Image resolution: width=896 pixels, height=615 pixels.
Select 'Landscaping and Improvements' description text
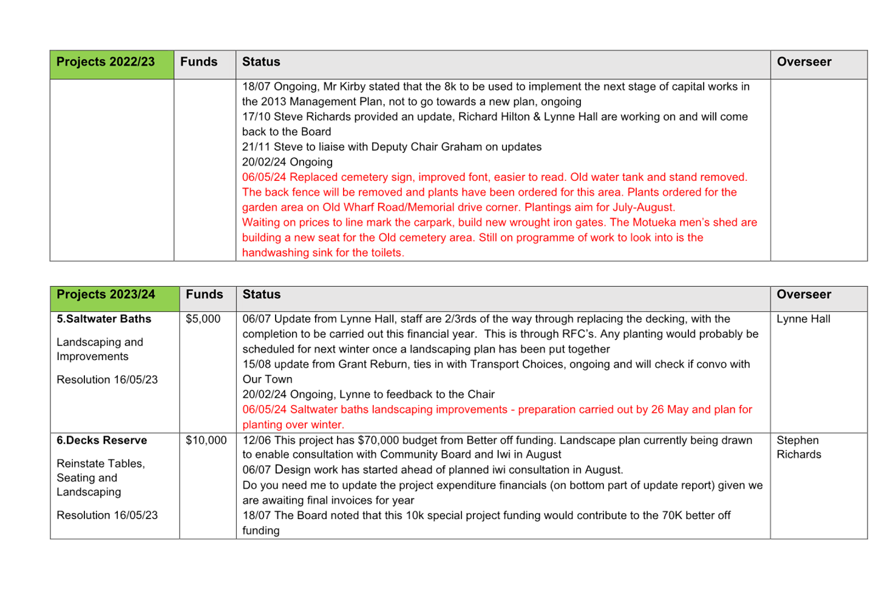(100, 349)
